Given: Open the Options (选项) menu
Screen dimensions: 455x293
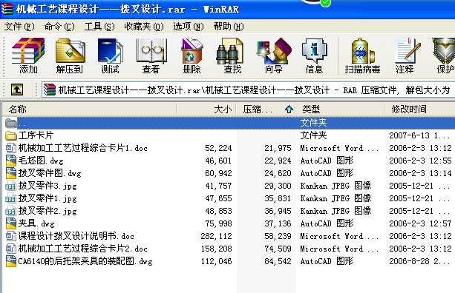Looking at the screenshot, I should [189, 27].
